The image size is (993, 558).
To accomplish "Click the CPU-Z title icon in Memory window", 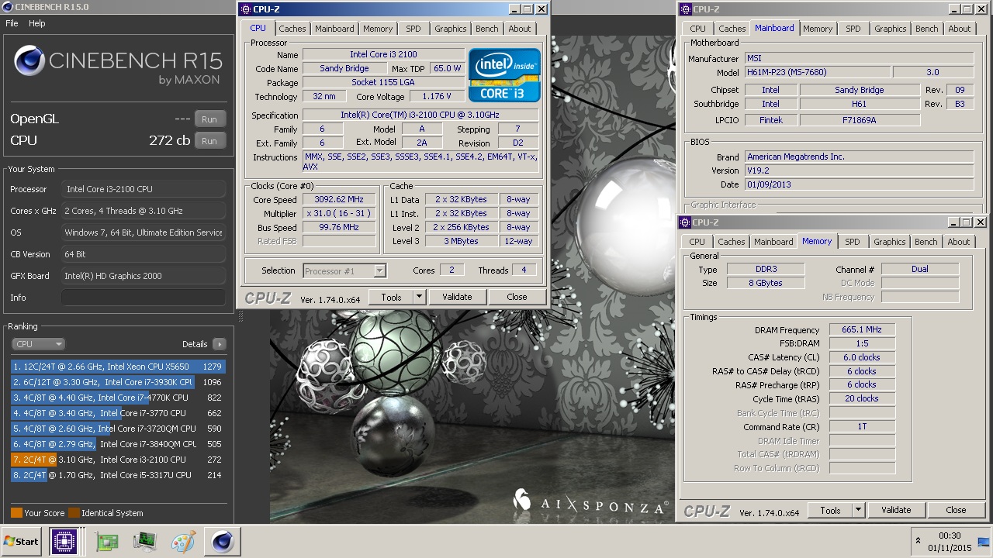I will coord(686,222).
